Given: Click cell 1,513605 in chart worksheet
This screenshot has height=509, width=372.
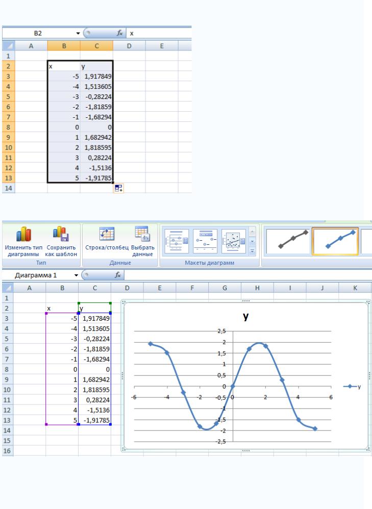Looking at the screenshot, I should pos(94,328).
